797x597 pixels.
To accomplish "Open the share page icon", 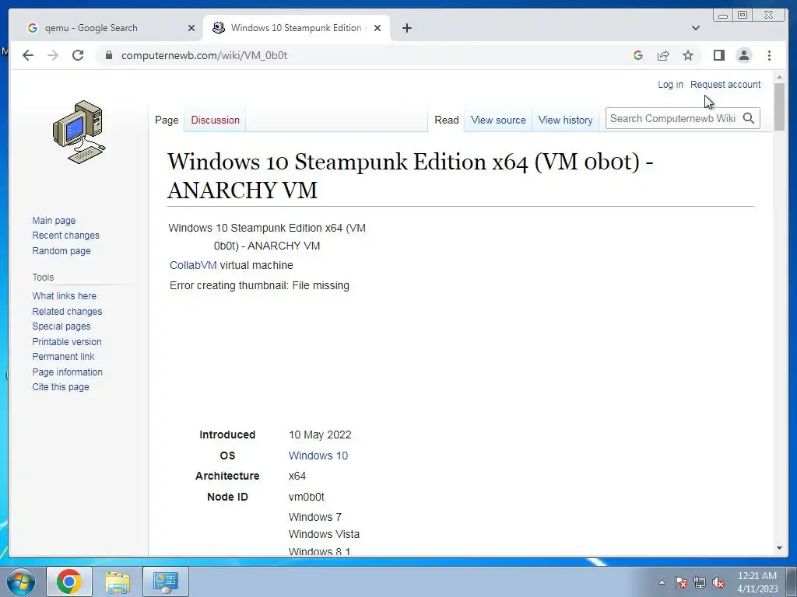I will pos(663,55).
